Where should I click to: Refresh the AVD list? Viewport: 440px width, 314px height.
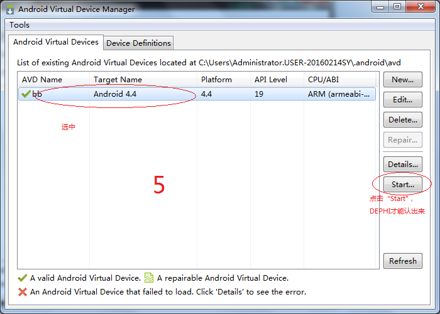402,261
